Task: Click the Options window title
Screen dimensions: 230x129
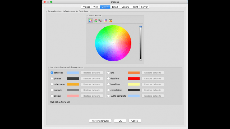Action: pos(115,2)
